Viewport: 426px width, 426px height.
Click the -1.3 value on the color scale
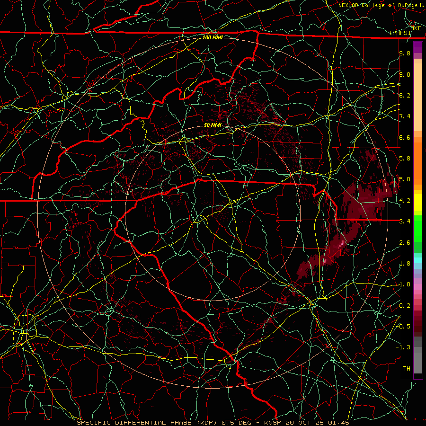point(403,347)
